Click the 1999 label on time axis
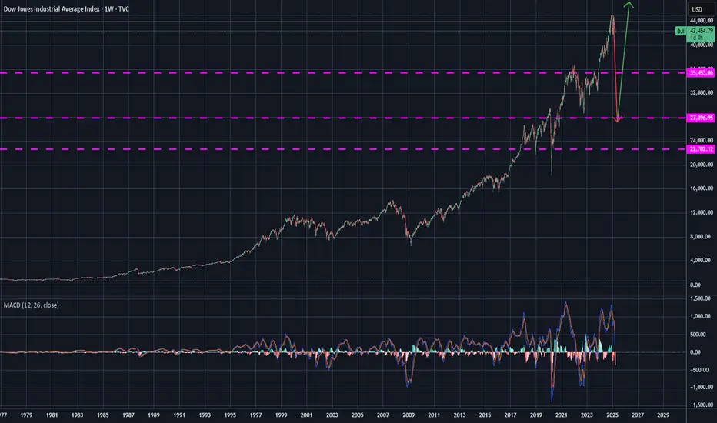Viewport: 717px width, 423px height. click(282, 415)
